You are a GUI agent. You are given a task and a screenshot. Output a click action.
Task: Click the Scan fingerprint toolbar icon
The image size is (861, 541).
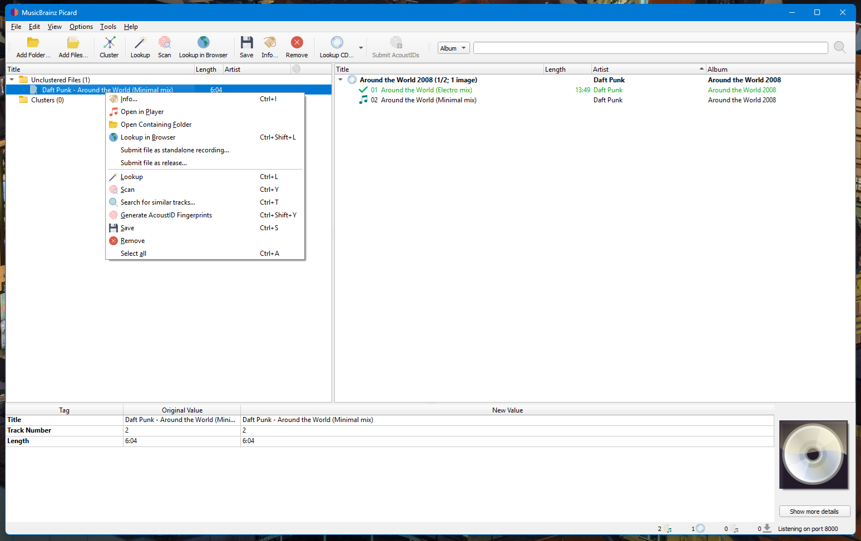coord(165,43)
